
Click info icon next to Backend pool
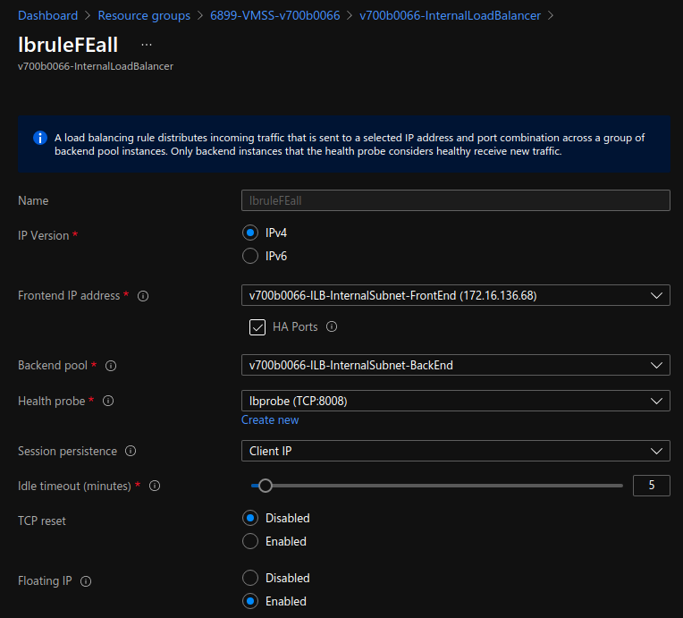pyautogui.click(x=111, y=366)
